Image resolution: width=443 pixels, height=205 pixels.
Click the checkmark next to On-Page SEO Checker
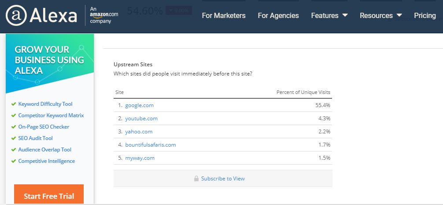[14, 127]
